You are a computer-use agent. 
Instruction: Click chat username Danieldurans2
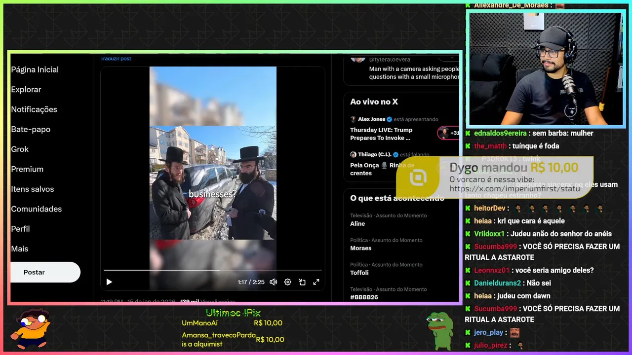point(497,283)
